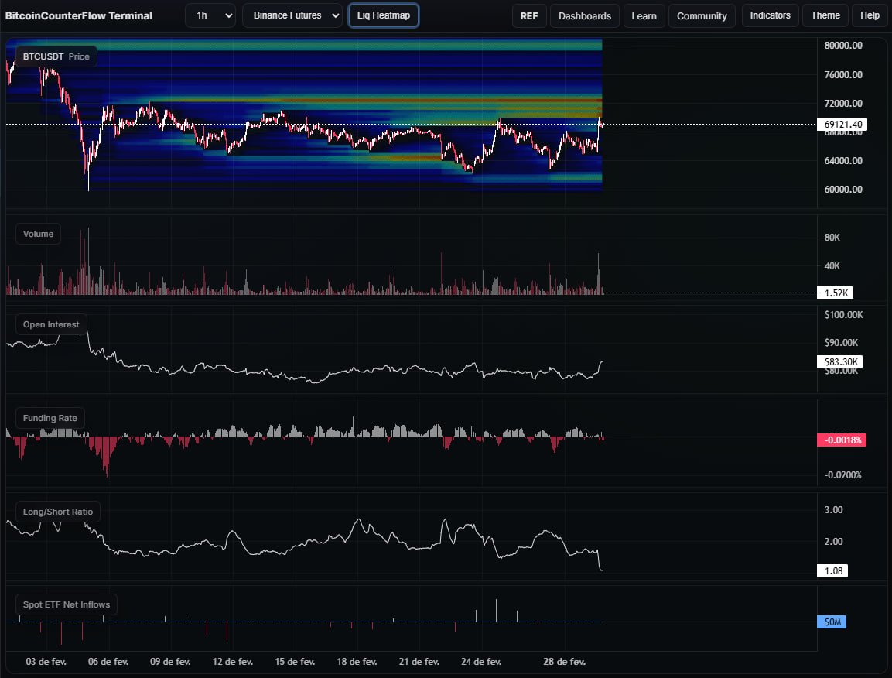Click the Funding Rate panel badge
The height and width of the screenshot is (678, 892).
tap(50, 417)
